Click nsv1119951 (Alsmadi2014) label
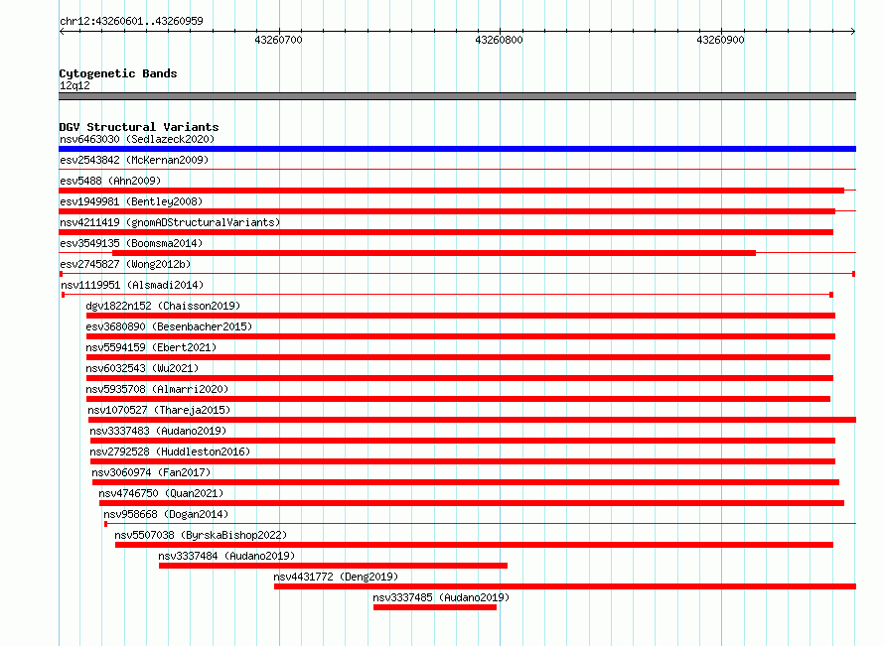The height and width of the screenshot is (646, 884). point(132,285)
